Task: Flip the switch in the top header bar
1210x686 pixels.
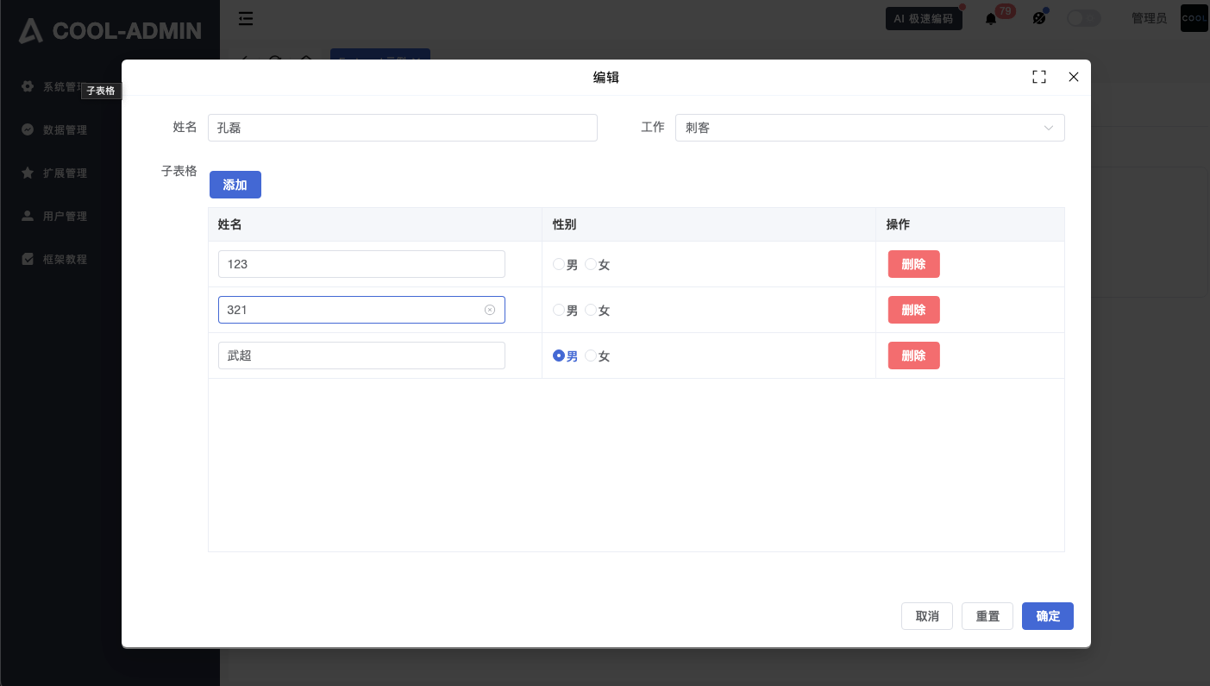Action: coord(1083,18)
